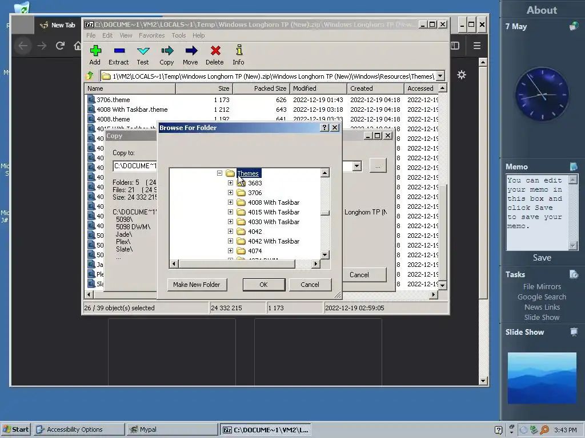Collapse the Themes folder in tree
585x438 pixels.
(x=220, y=173)
